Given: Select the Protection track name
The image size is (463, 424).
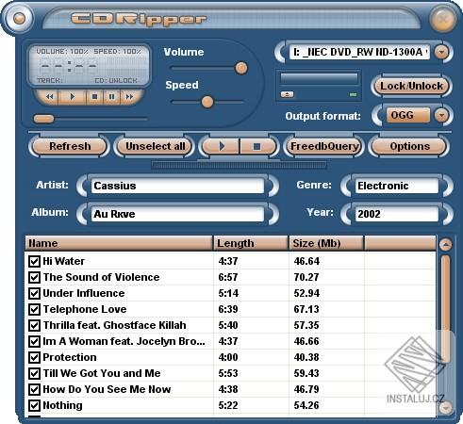Looking at the screenshot, I should coord(70,357).
